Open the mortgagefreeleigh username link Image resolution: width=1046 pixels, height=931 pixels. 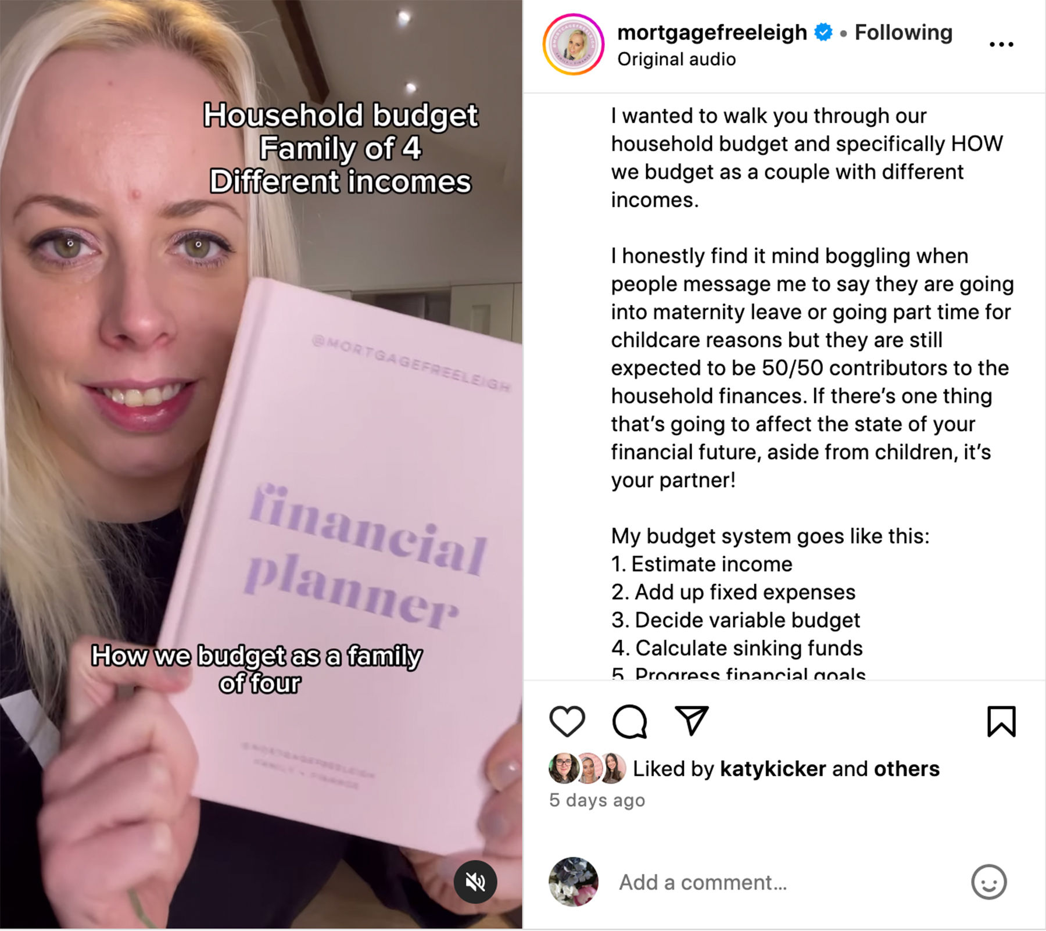pyautogui.click(x=712, y=32)
